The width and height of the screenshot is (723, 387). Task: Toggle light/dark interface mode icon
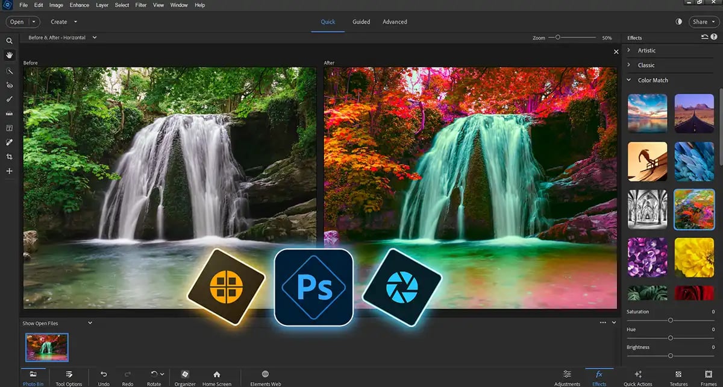[x=679, y=22]
